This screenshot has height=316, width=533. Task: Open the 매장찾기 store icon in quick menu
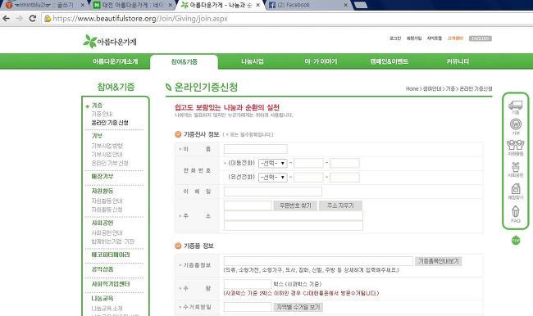(x=515, y=192)
